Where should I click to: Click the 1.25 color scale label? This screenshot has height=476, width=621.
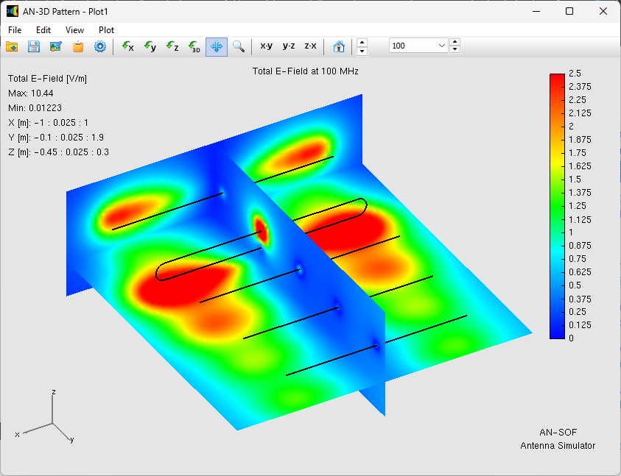pyautogui.click(x=577, y=206)
